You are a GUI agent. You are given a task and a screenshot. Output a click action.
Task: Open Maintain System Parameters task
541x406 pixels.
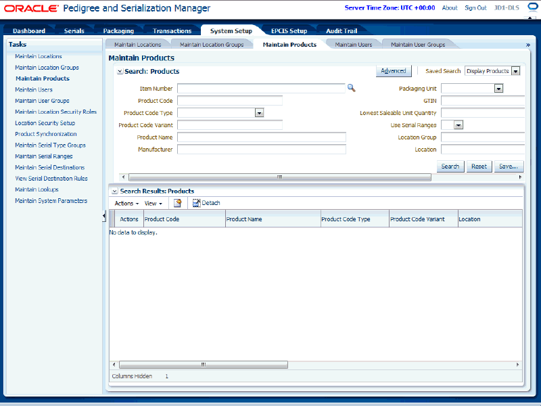(51, 200)
